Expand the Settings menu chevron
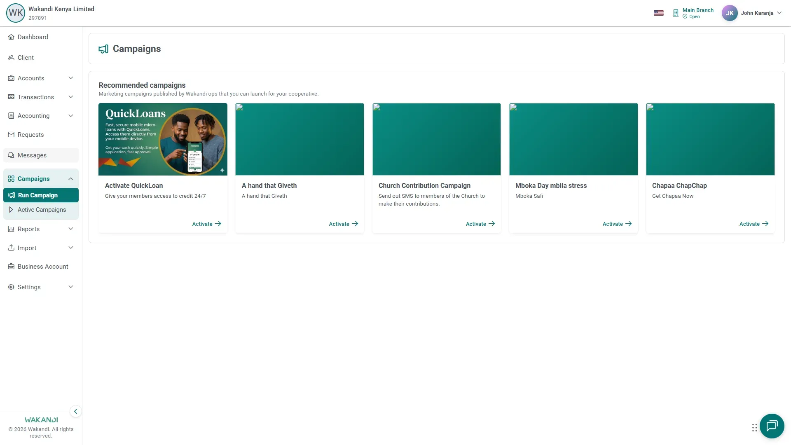This screenshot has height=445, width=791. 71,287
